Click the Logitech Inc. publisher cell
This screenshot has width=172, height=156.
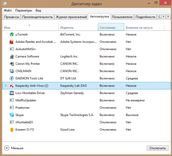[x=69, y=57]
